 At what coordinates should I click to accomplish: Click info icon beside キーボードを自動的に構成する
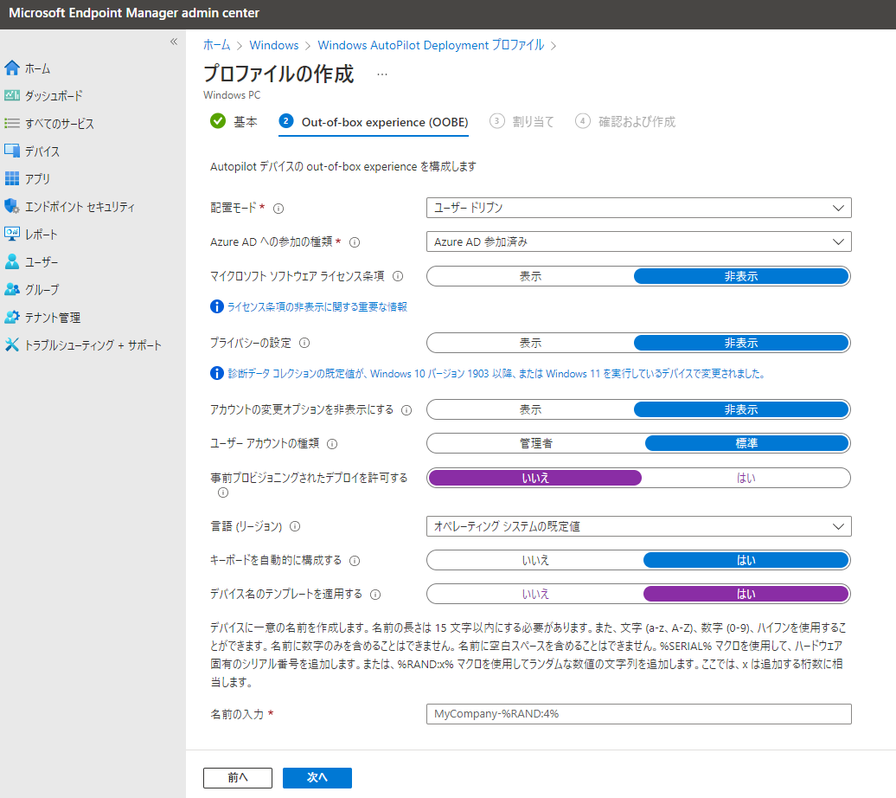click(355, 561)
